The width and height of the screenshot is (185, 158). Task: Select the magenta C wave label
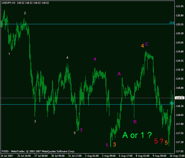click(x=147, y=44)
